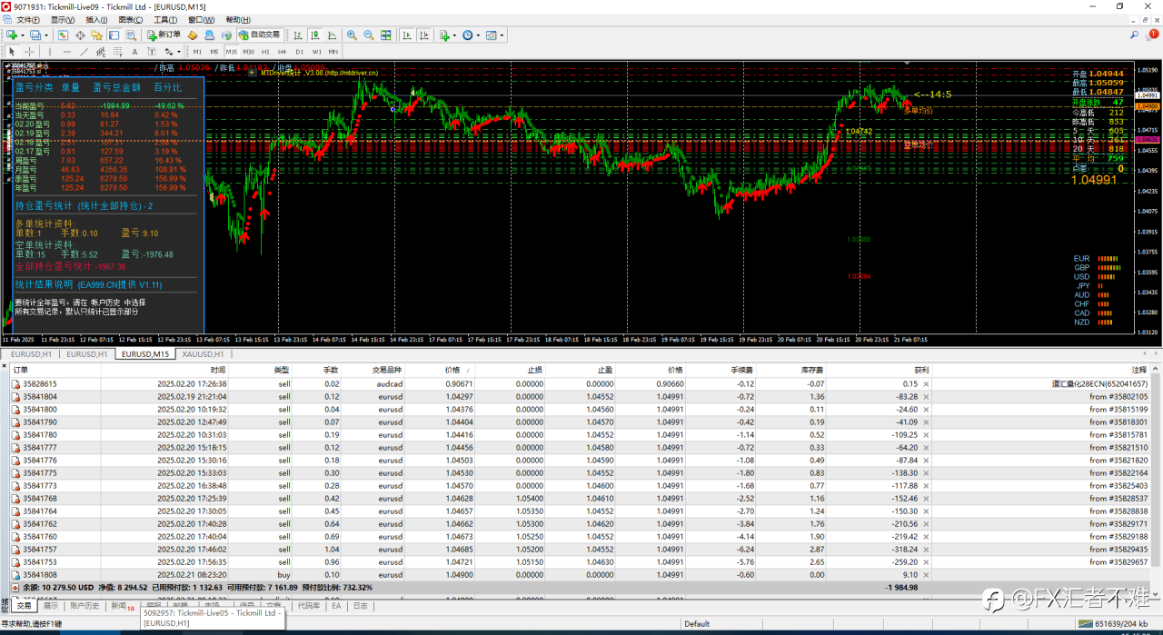
Task: Click the tile windows grid icon
Action: click(x=386, y=35)
